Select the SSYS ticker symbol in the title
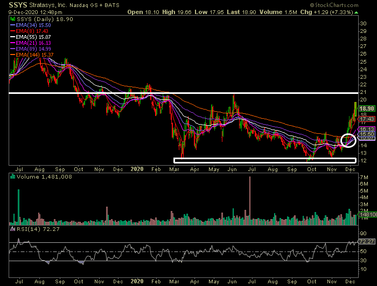The height and width of the screenshot is (286, 377). pos(18,5)
